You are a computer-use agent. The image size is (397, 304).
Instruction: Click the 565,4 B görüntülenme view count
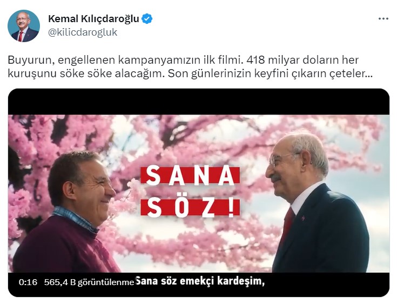[89, 282]
